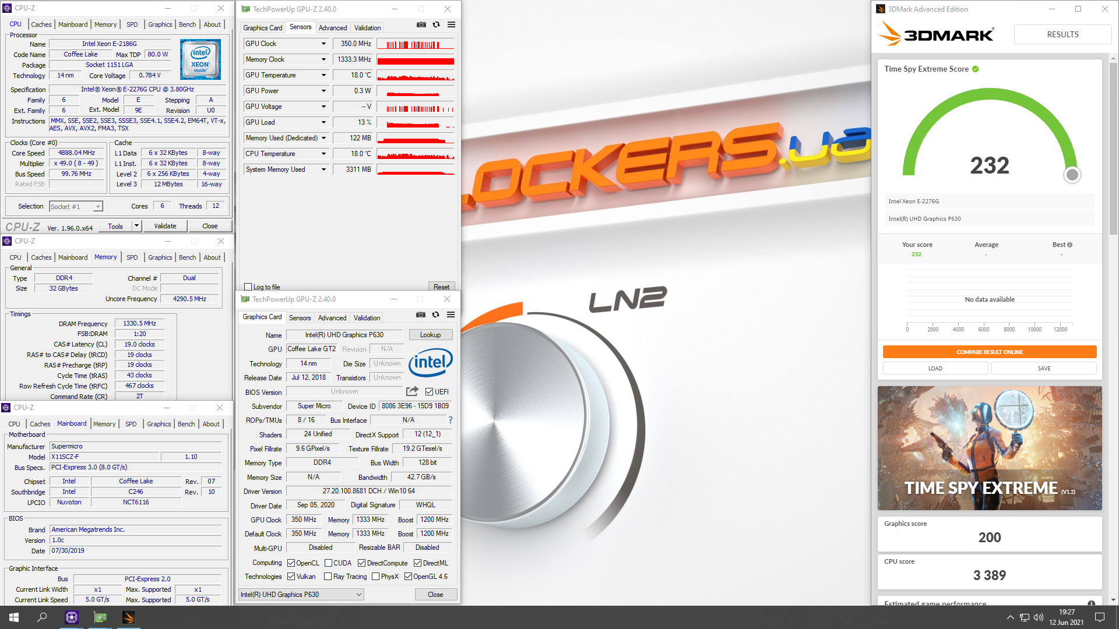Open GPU Power sensor dropdown
The width and height of the screenshot is (1119, 629).
coord(323,91)
